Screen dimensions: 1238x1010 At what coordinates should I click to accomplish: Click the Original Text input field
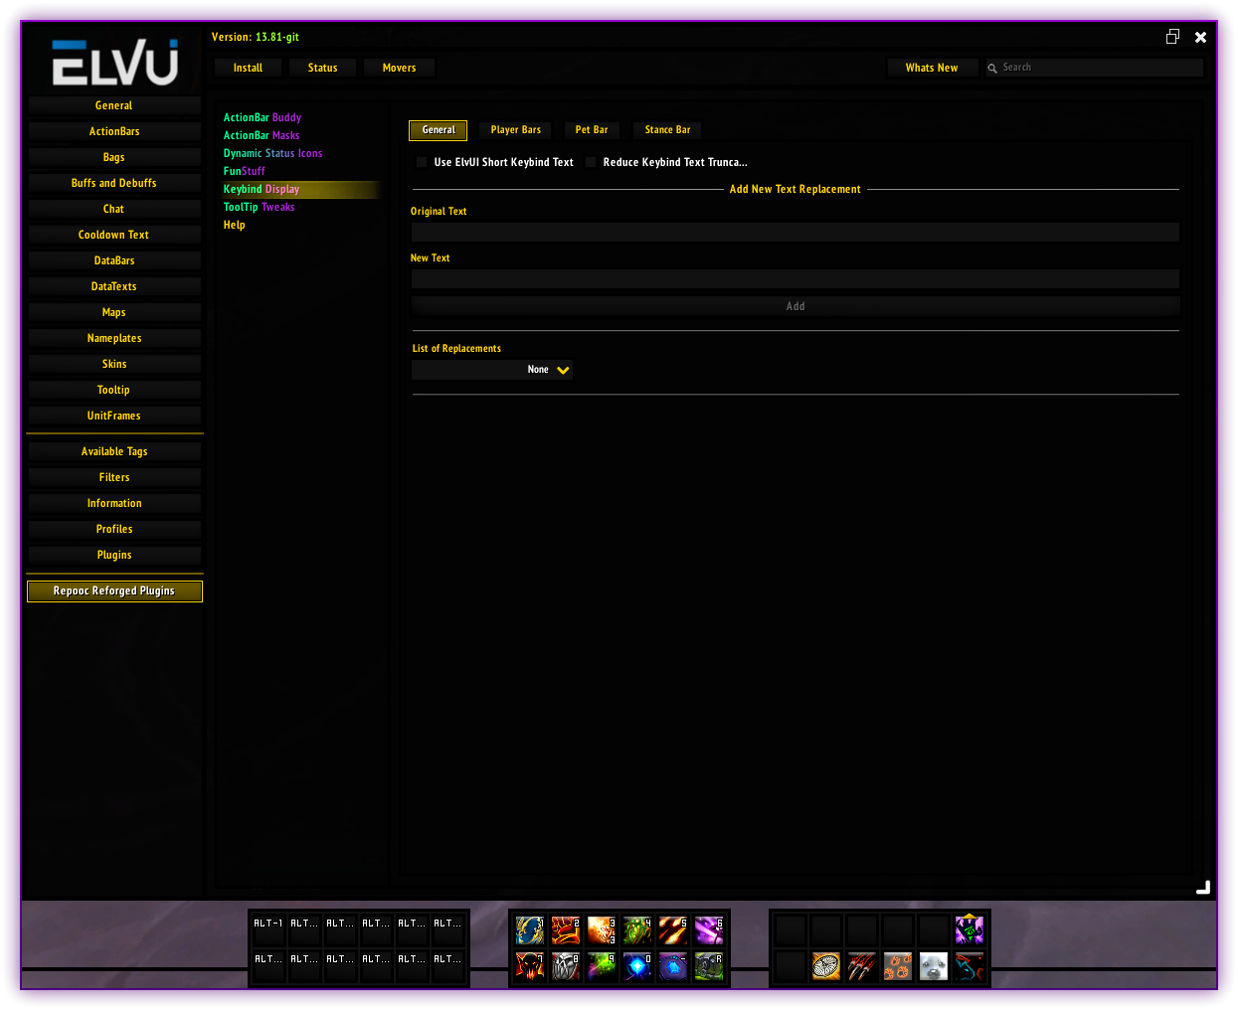(x=796, y=232)
